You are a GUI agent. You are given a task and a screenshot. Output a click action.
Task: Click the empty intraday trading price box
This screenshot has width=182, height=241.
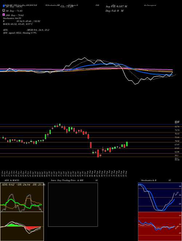(x=73, y=204)
